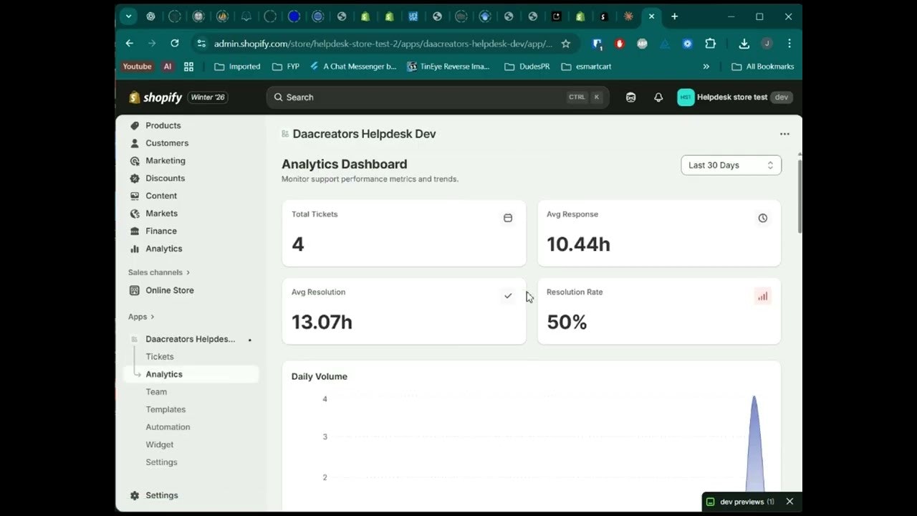Expand the Apps section in sidebar
The width and height of the screenshot is (917, 516).
click(x=141, y=317)
